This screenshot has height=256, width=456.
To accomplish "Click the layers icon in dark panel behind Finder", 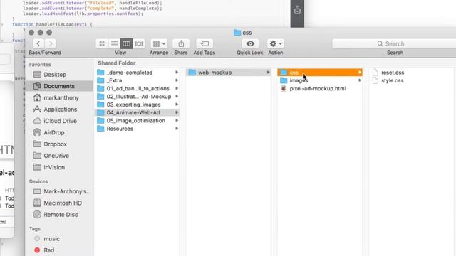I will point(297,10).
